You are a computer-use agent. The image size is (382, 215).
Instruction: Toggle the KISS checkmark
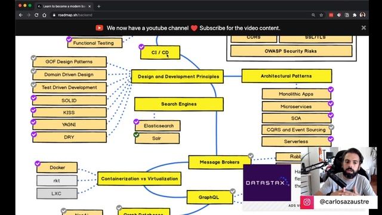point(33,110)
